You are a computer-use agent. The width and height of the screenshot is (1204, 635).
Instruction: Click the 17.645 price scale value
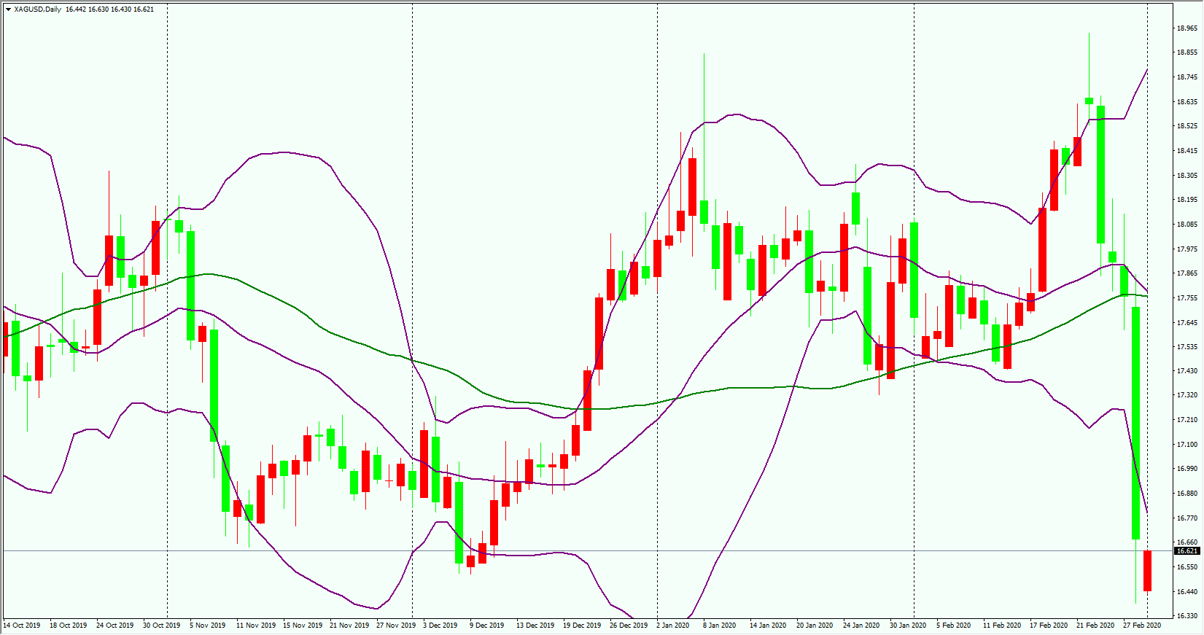1187,323
